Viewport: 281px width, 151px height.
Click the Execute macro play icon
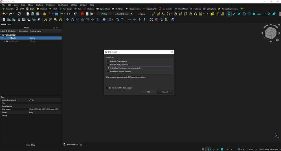(92, 14)
